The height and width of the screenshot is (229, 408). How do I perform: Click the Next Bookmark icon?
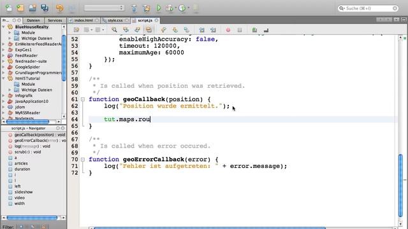175,30
